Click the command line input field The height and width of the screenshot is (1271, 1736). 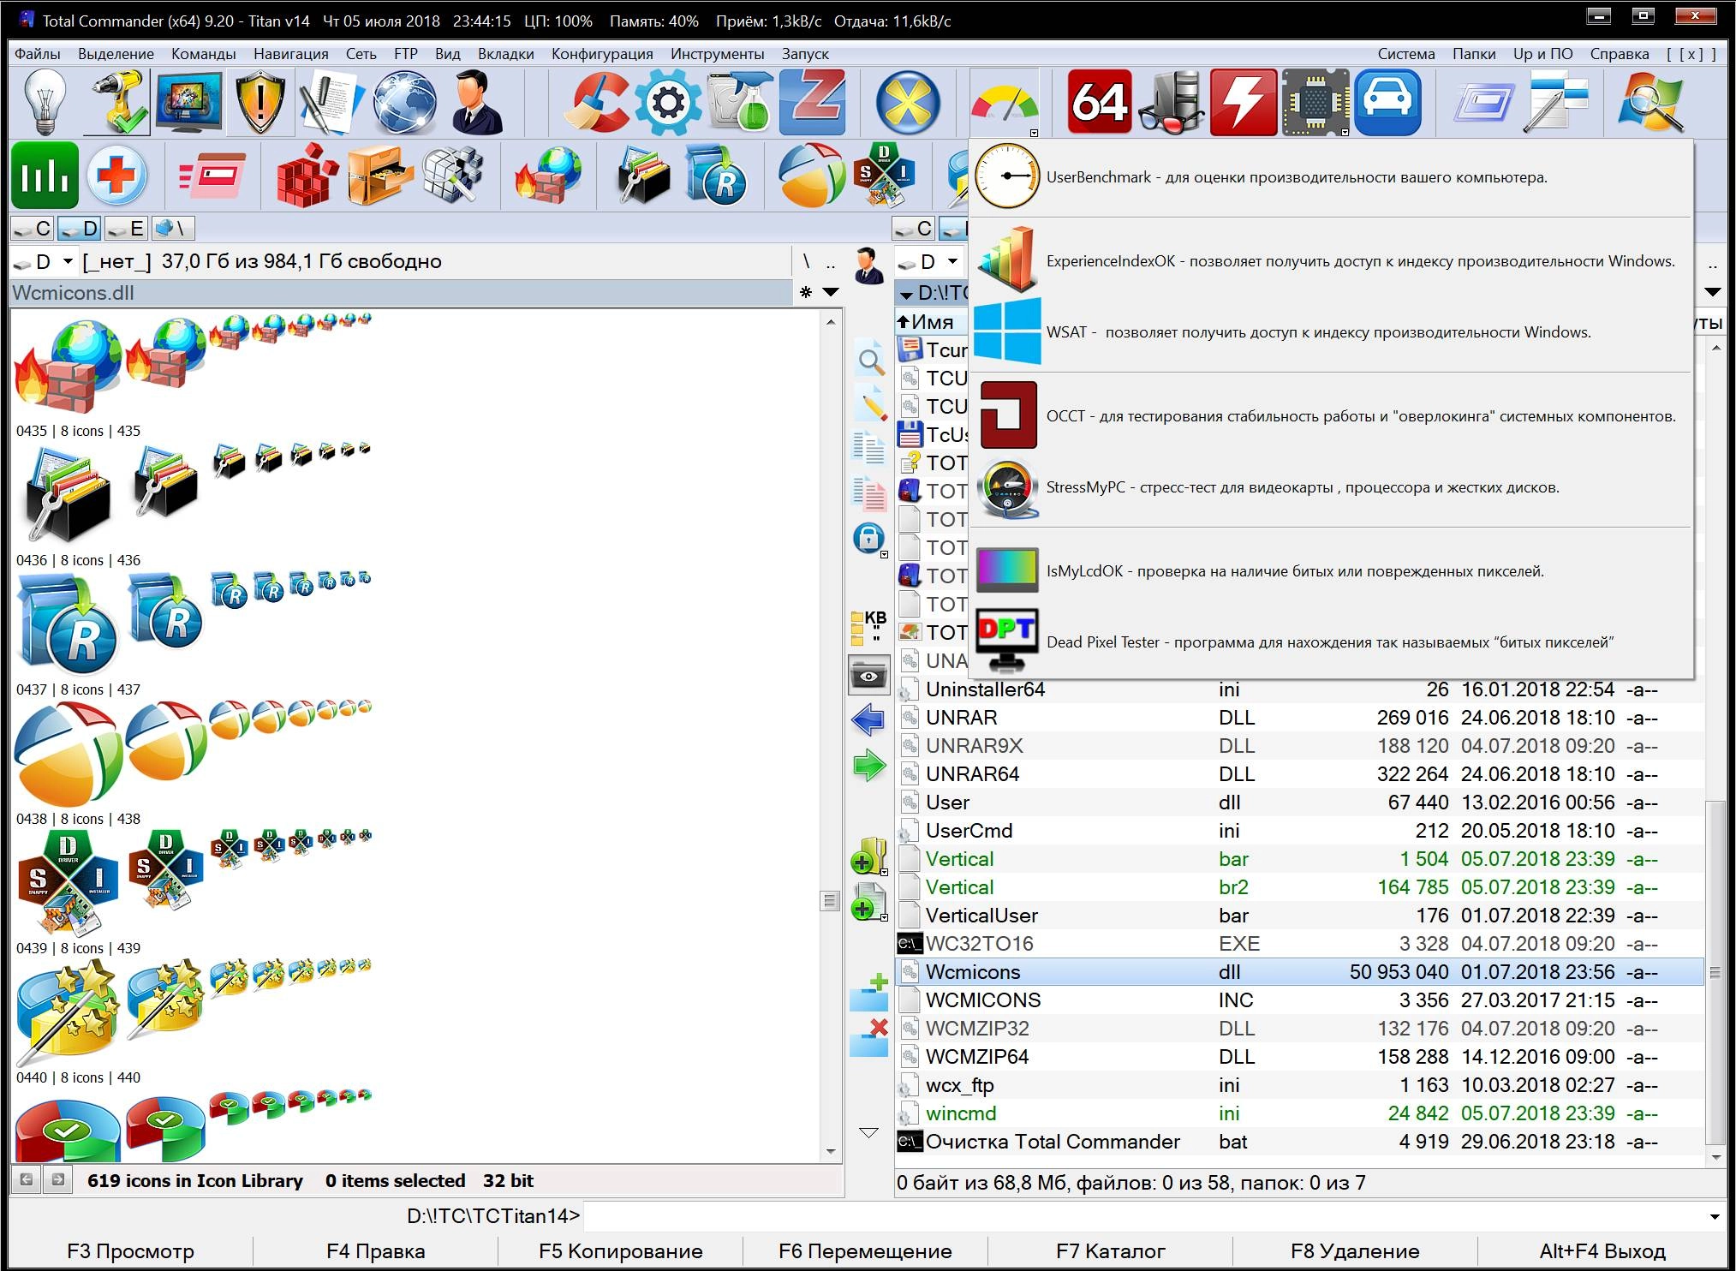coord(1144,1216)
